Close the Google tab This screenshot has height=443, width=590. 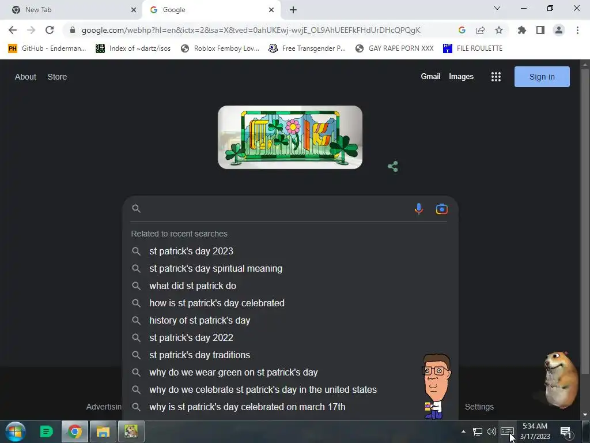[271, 10]
